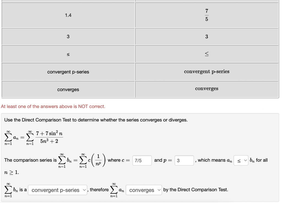Open the "convergent p-series" dropdown
This screenshot has height=203, width=282.
click(x=58, y=190)
